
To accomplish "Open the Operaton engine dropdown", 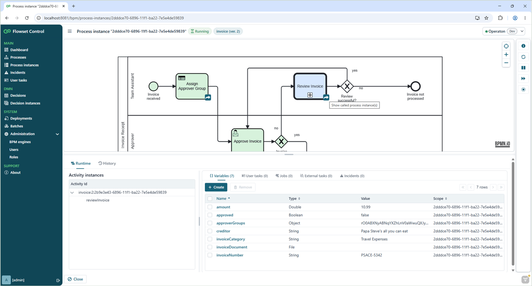I will [504, 31].
